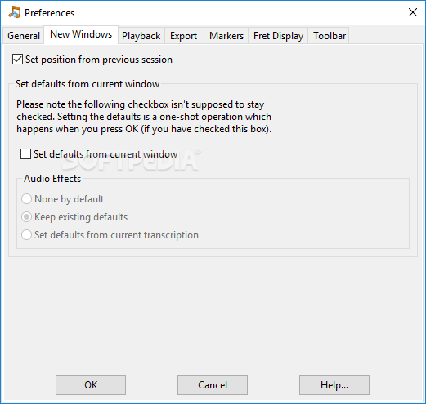Open Help for preferences
Image resolution: width=426 pixels, height=404 pixels.
click(x=334, y=385)
